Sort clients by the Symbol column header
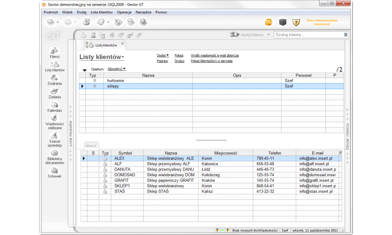The width and height of the screenshot is (392, 235). pyautogui.click(x=127, y=153)
